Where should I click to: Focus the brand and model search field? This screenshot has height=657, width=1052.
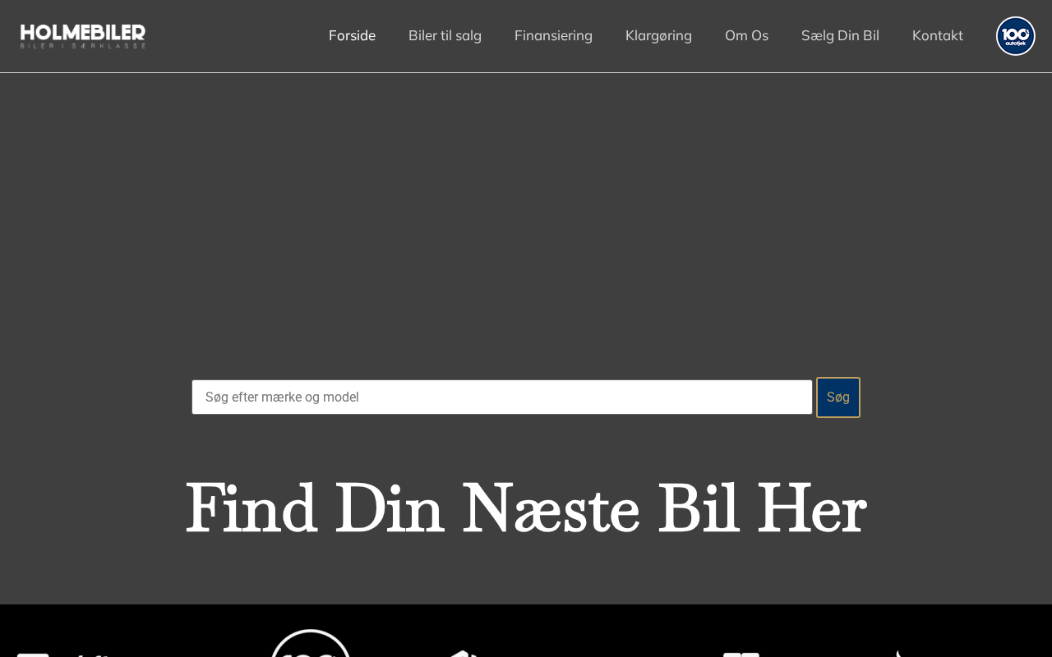[x=502, y=397]
